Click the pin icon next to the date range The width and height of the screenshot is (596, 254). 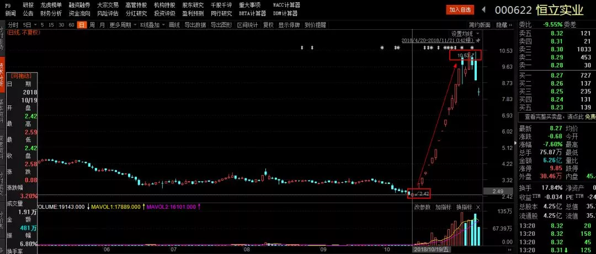pos(478,40)
